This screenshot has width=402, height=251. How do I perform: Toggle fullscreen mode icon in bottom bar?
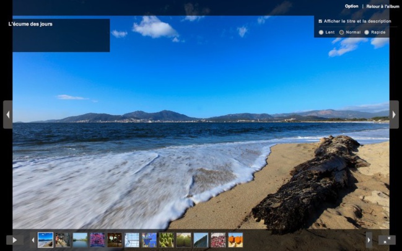click(387, 240)
